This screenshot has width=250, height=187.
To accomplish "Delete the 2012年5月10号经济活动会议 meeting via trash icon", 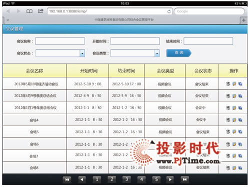I will (228, 84).
